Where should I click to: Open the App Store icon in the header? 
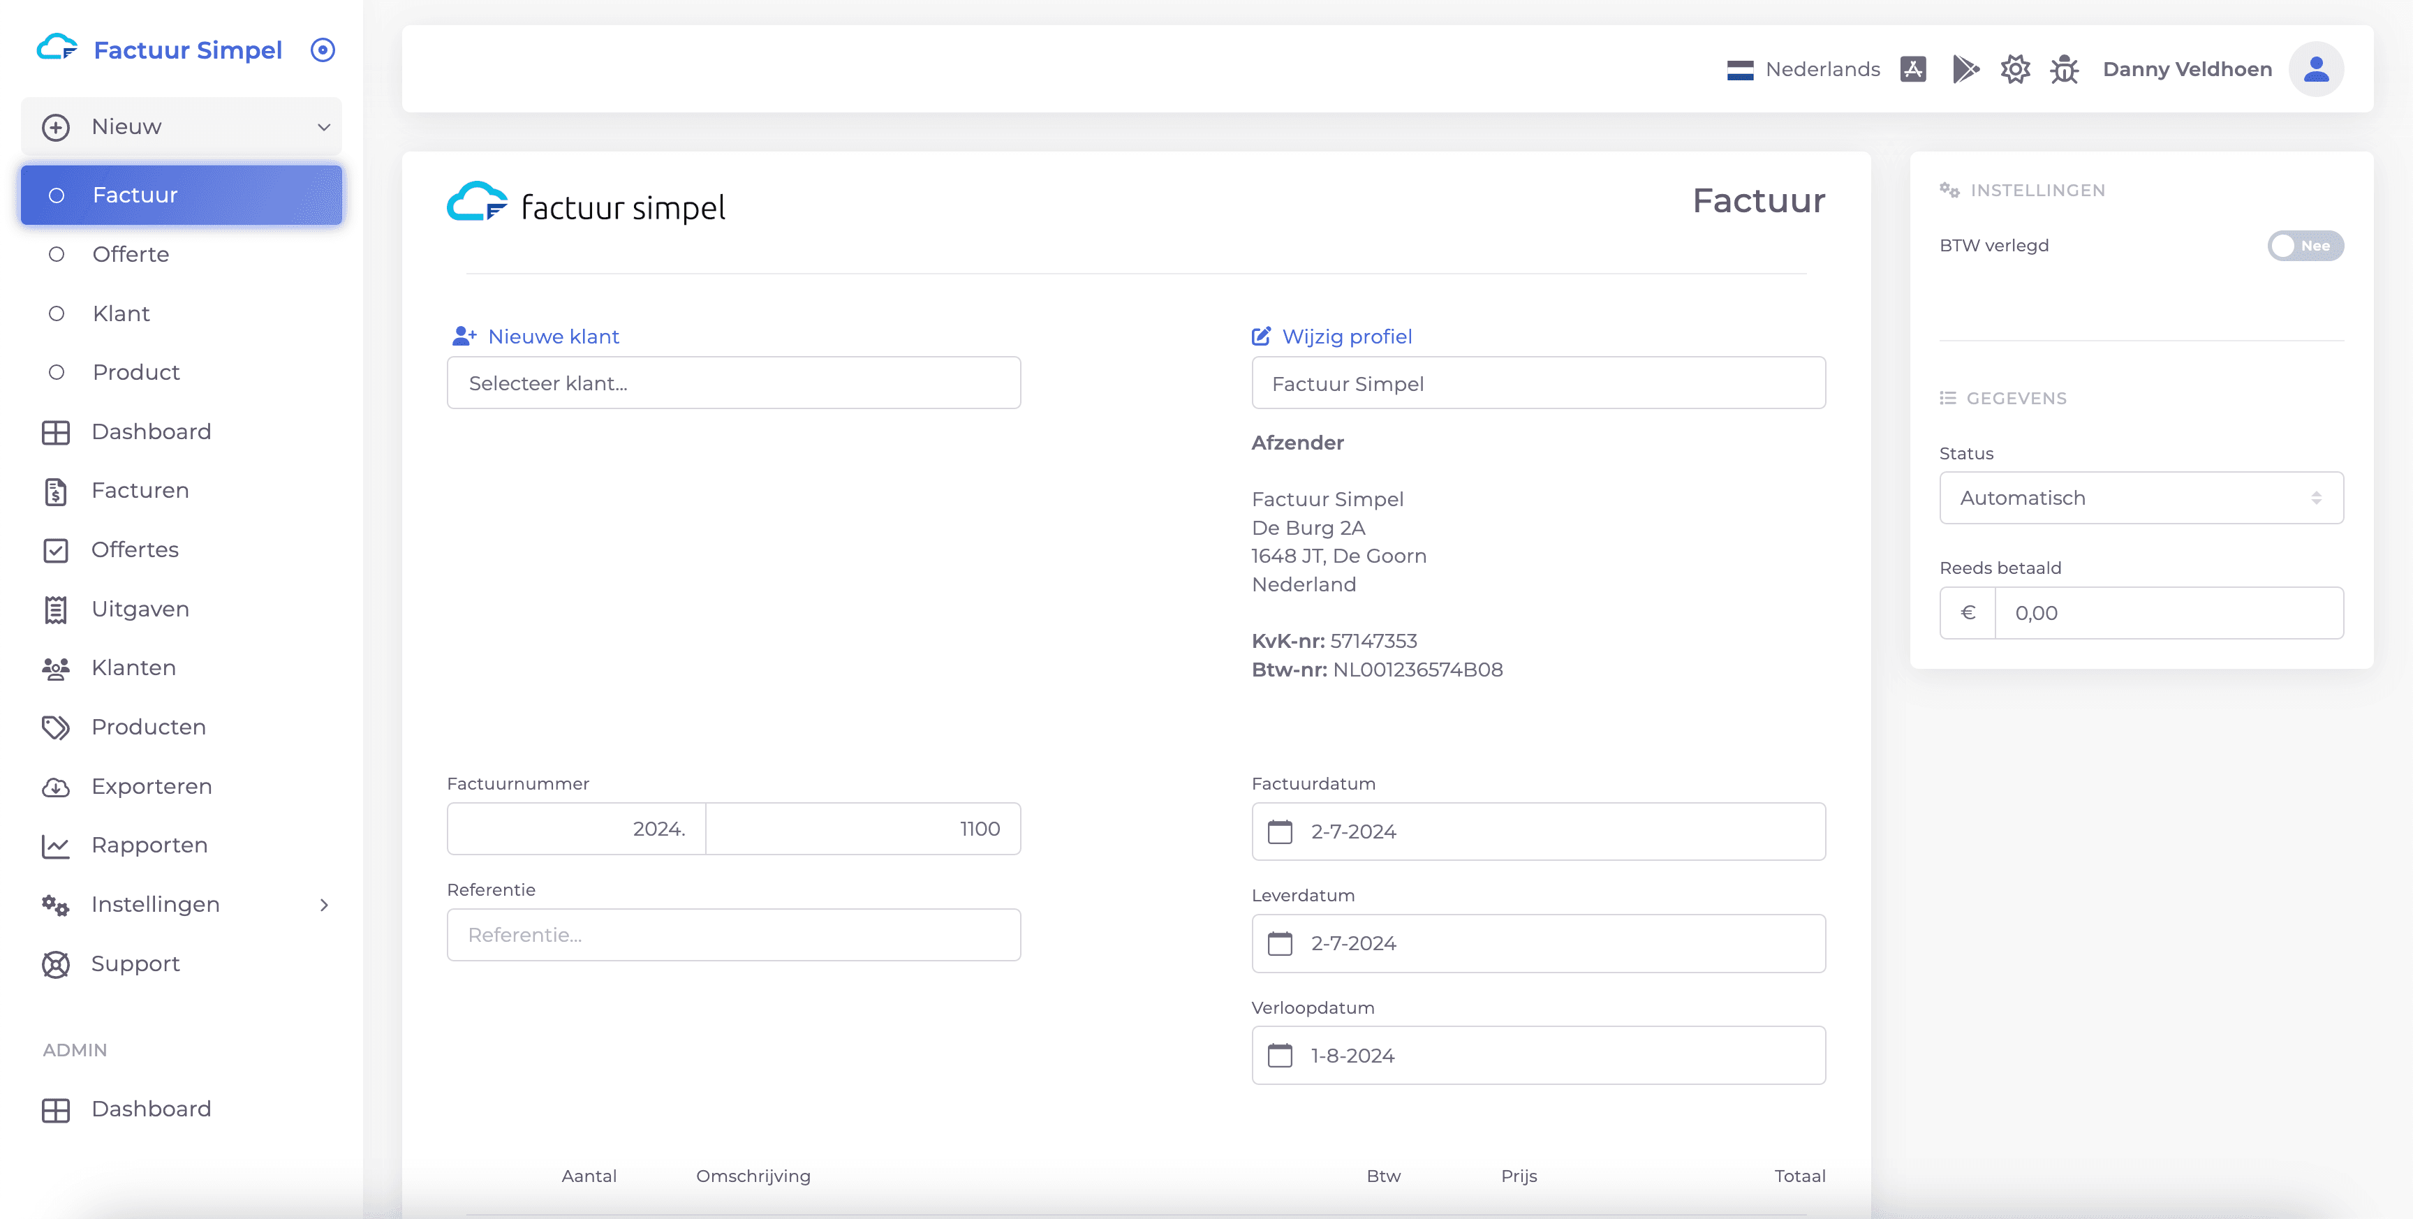pyautogui.click(x=1913, y=68)
